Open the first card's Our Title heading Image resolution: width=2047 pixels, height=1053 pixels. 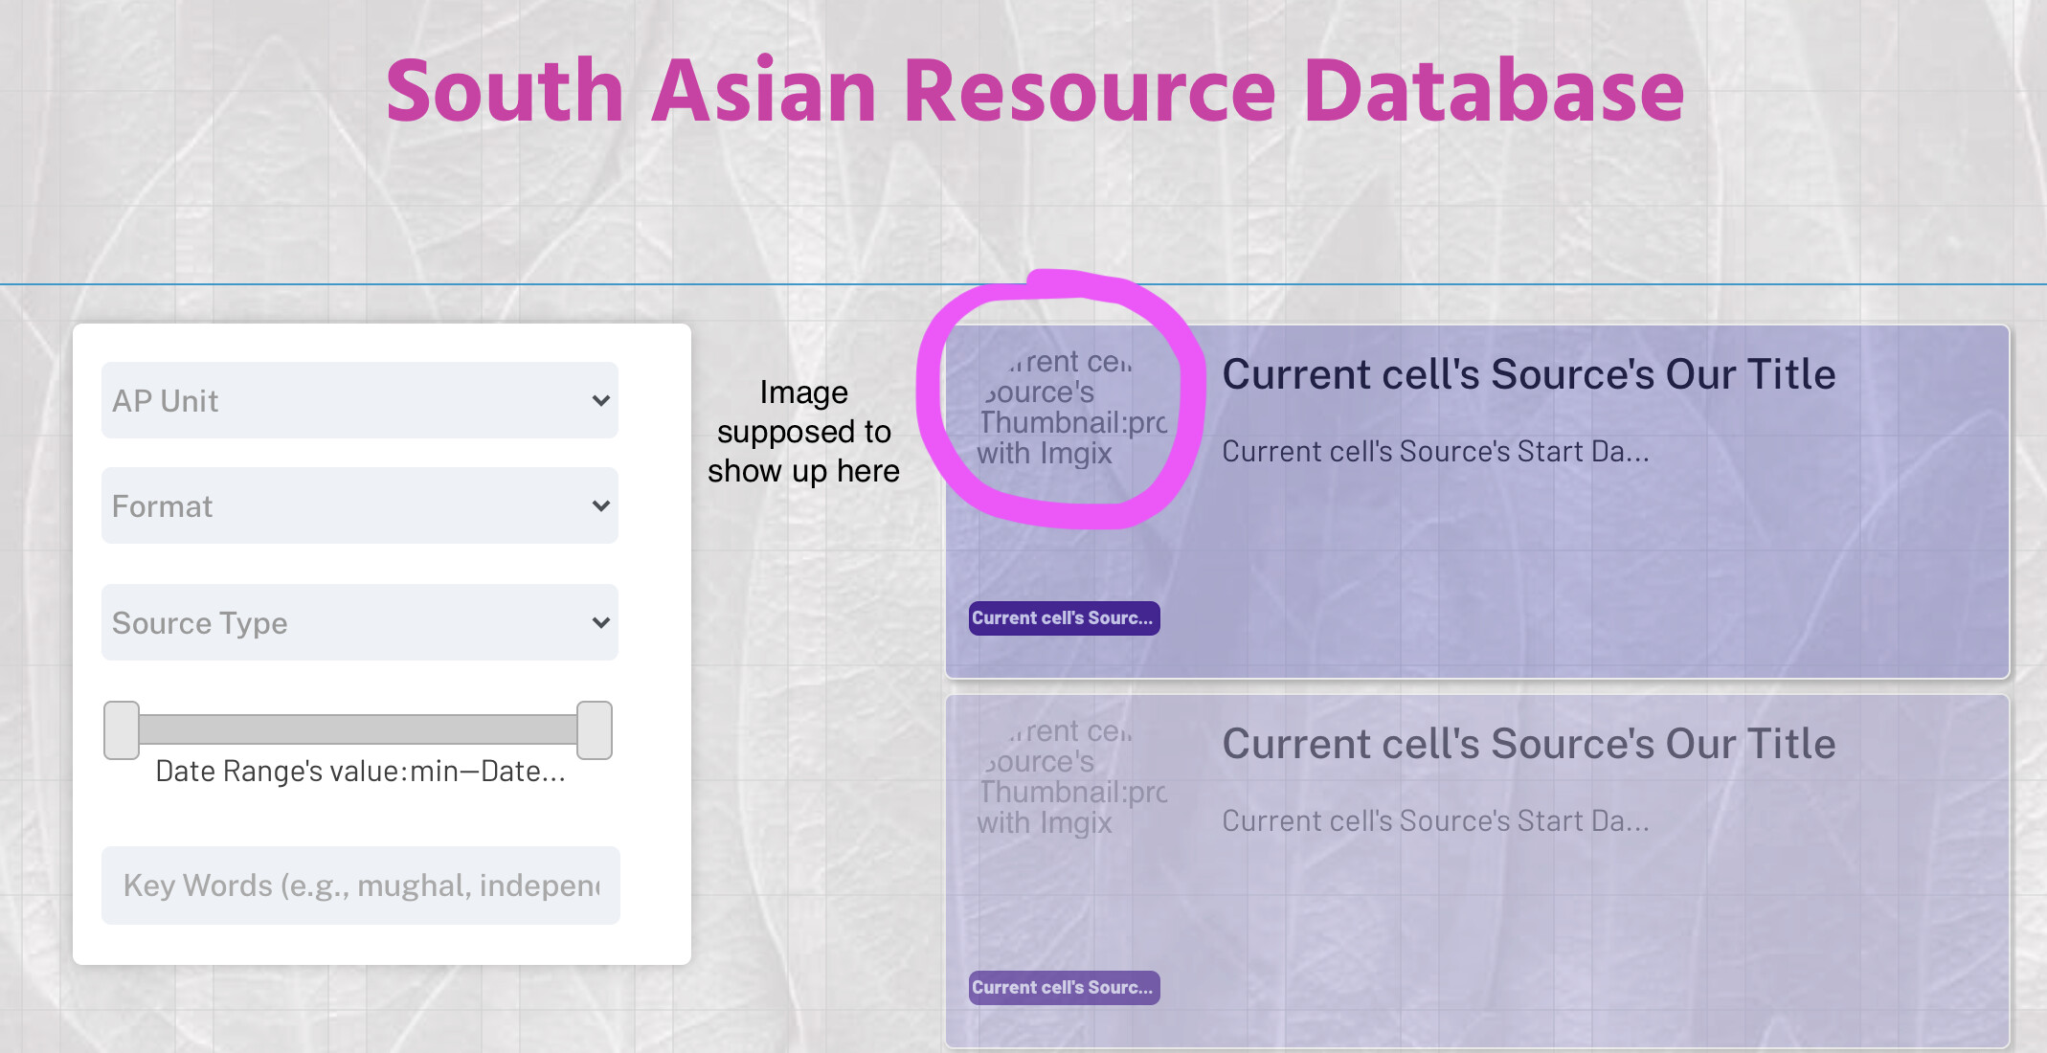(x=1528, y=374)
